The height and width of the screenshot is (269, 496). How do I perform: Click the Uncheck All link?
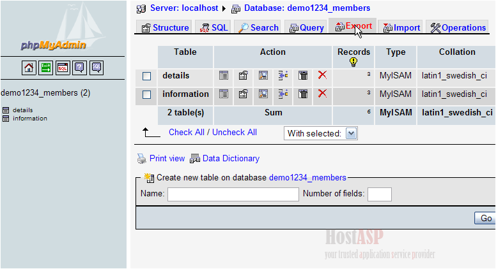pos(235,132)
